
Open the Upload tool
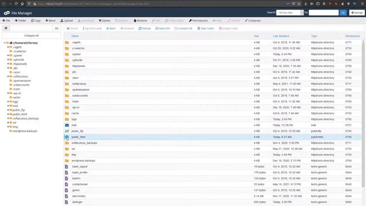coord(67,21)
